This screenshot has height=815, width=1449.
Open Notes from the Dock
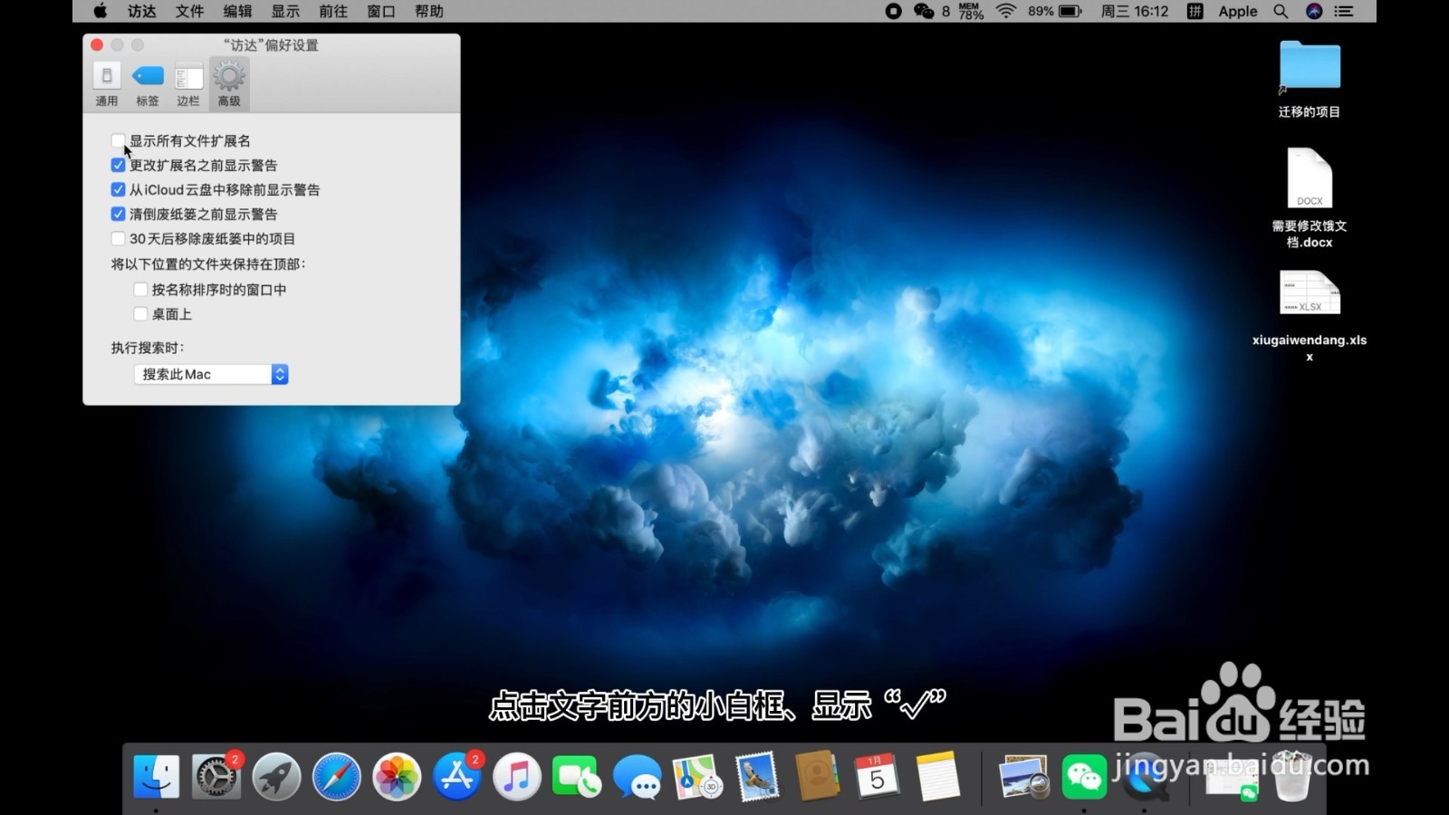pos(937,776)
